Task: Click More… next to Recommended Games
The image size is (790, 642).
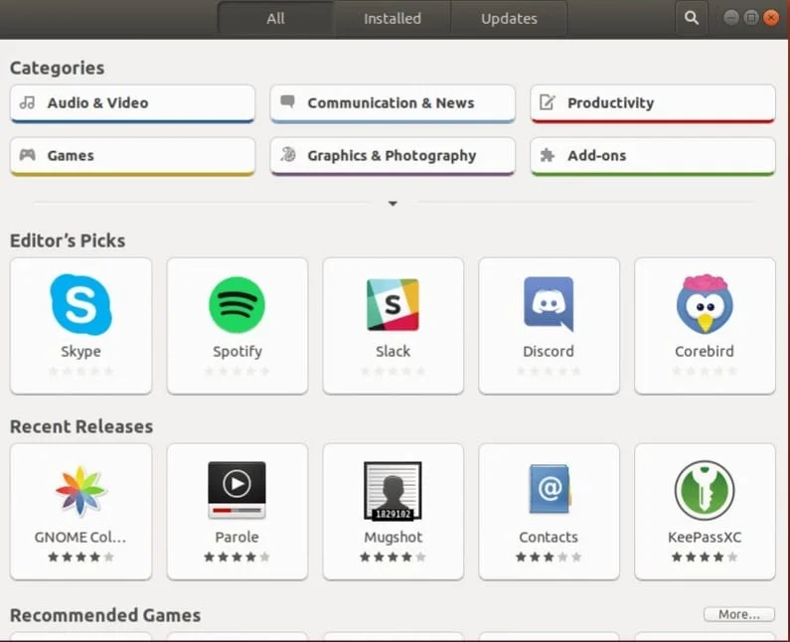Action: click(739, 614)
